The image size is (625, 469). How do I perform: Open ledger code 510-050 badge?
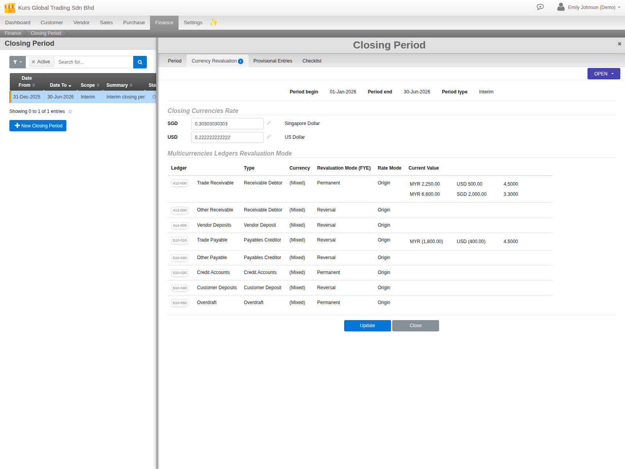click(180, 303)
